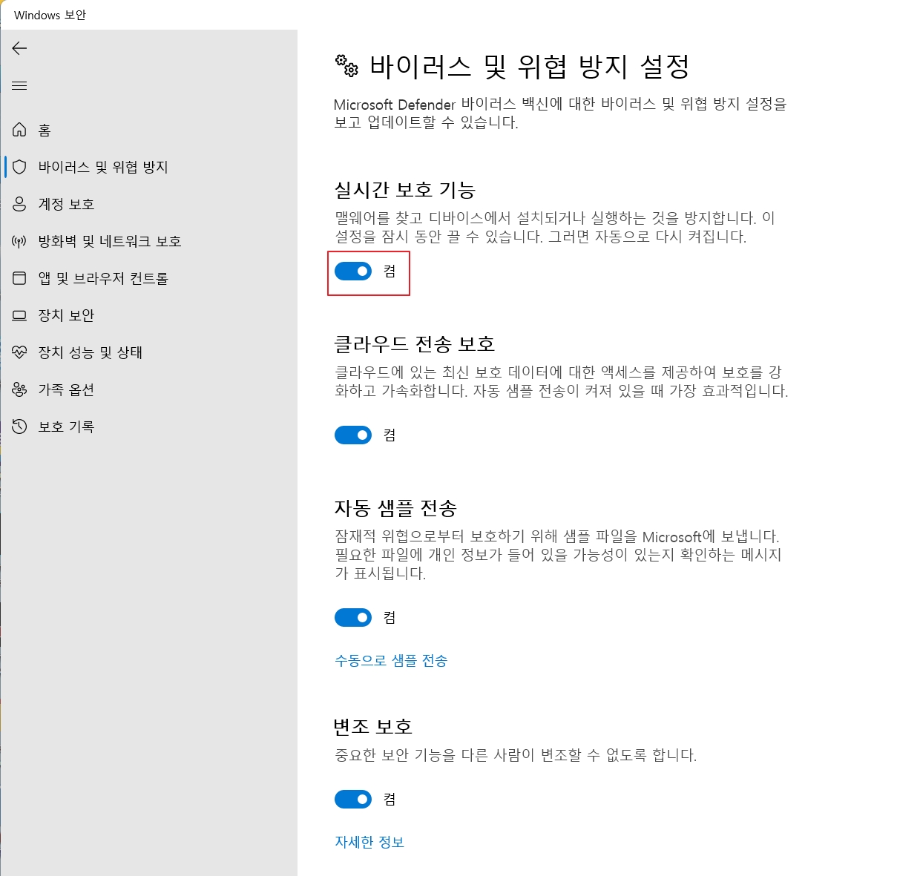The width and height of the screenshot is (920, 876).
Task: Click the laptop icon for device security
Action: click(20, 315)
